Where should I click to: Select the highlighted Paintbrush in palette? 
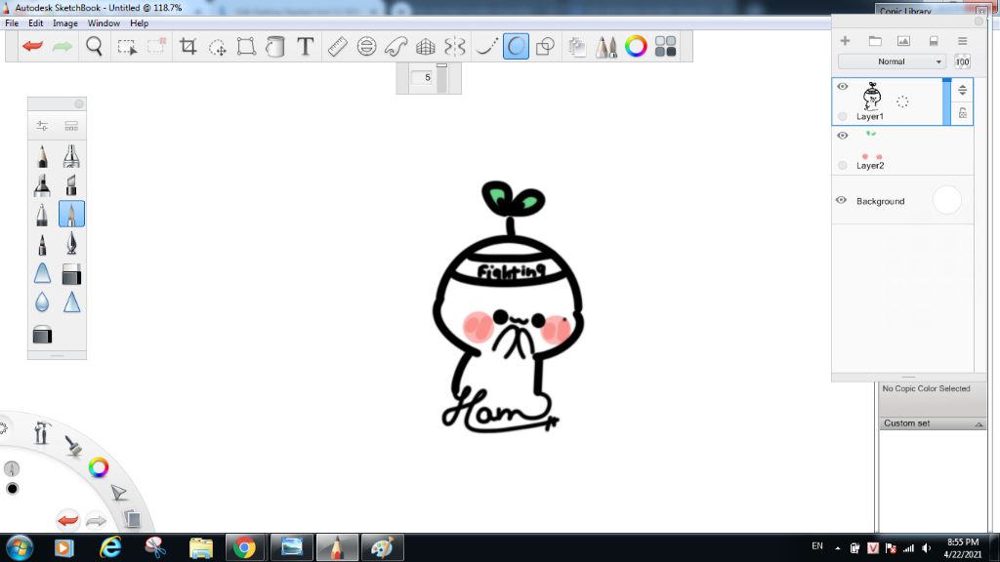[x=71, y=214]
